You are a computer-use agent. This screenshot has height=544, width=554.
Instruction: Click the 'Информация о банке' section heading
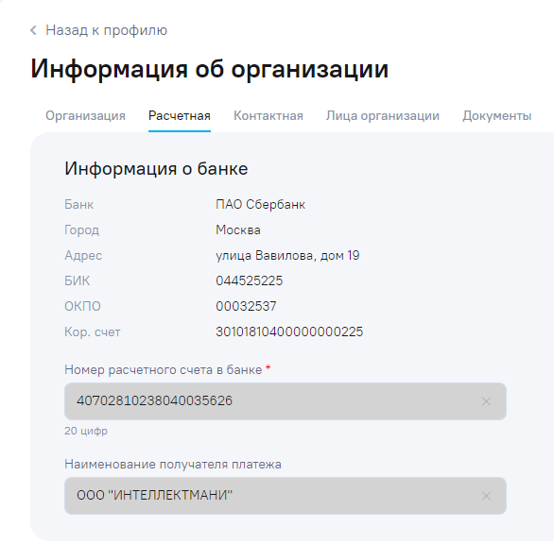tap(156, 168)
